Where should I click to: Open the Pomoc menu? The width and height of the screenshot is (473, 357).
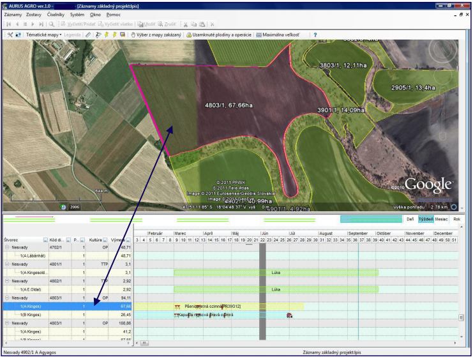[x=114, y=15]
